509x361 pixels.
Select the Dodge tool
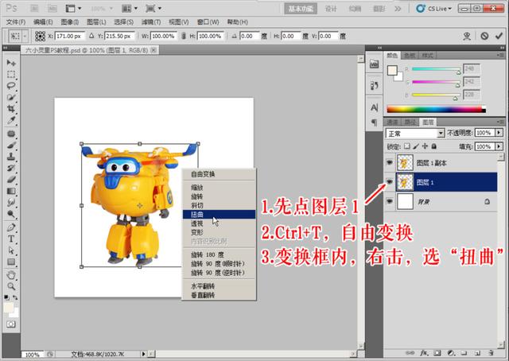point(11,214)
